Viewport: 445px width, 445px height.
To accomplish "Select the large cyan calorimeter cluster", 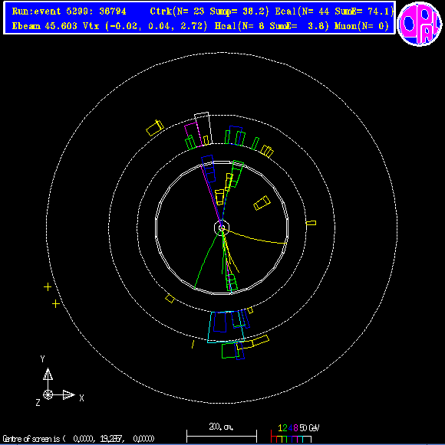I will point(226,327).
